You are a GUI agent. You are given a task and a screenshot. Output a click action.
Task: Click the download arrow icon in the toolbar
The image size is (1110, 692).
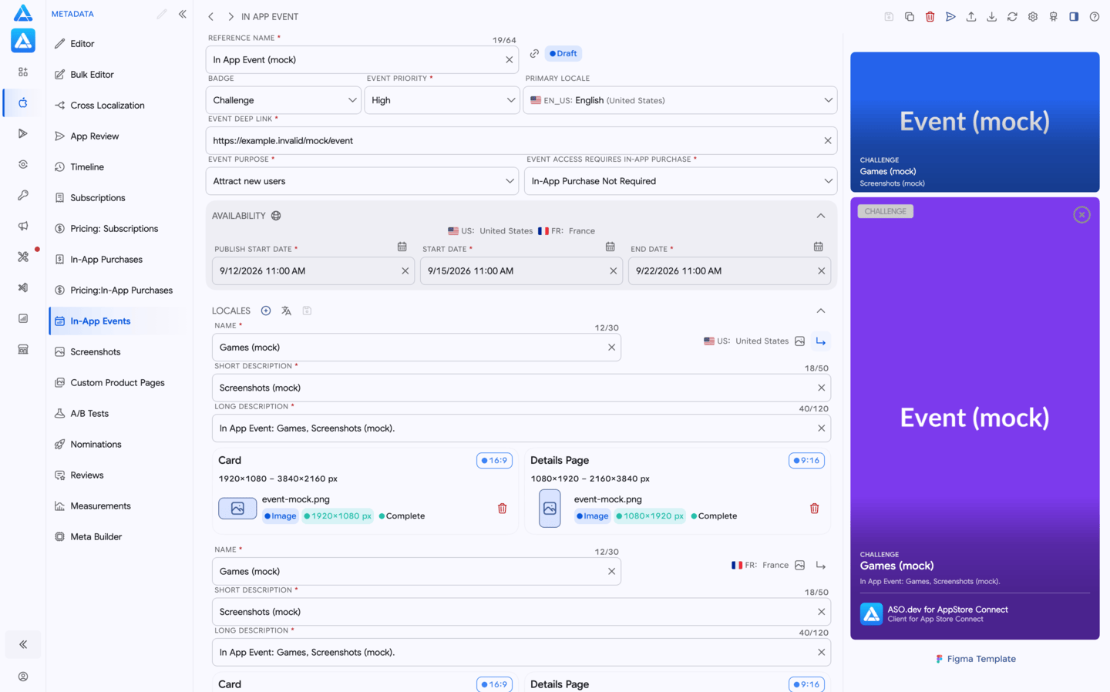coord(991,16)
